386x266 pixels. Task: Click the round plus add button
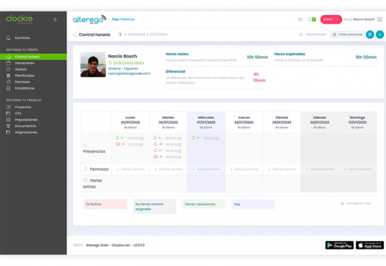(x=380, y=35)
